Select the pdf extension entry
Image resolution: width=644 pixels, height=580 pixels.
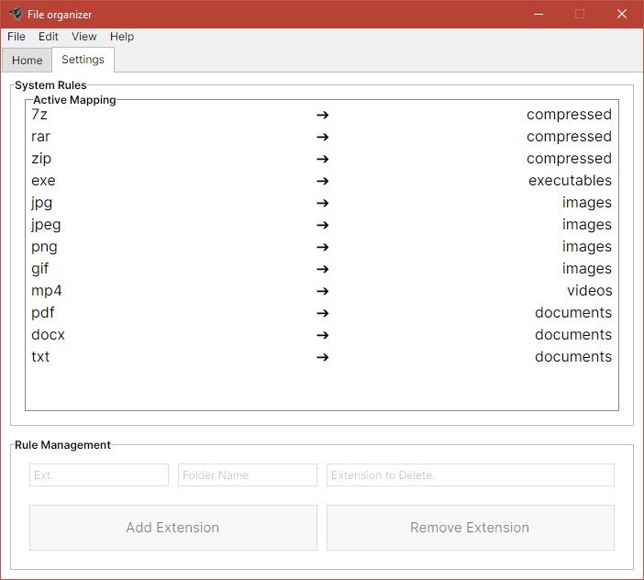(x=43, y=313)
